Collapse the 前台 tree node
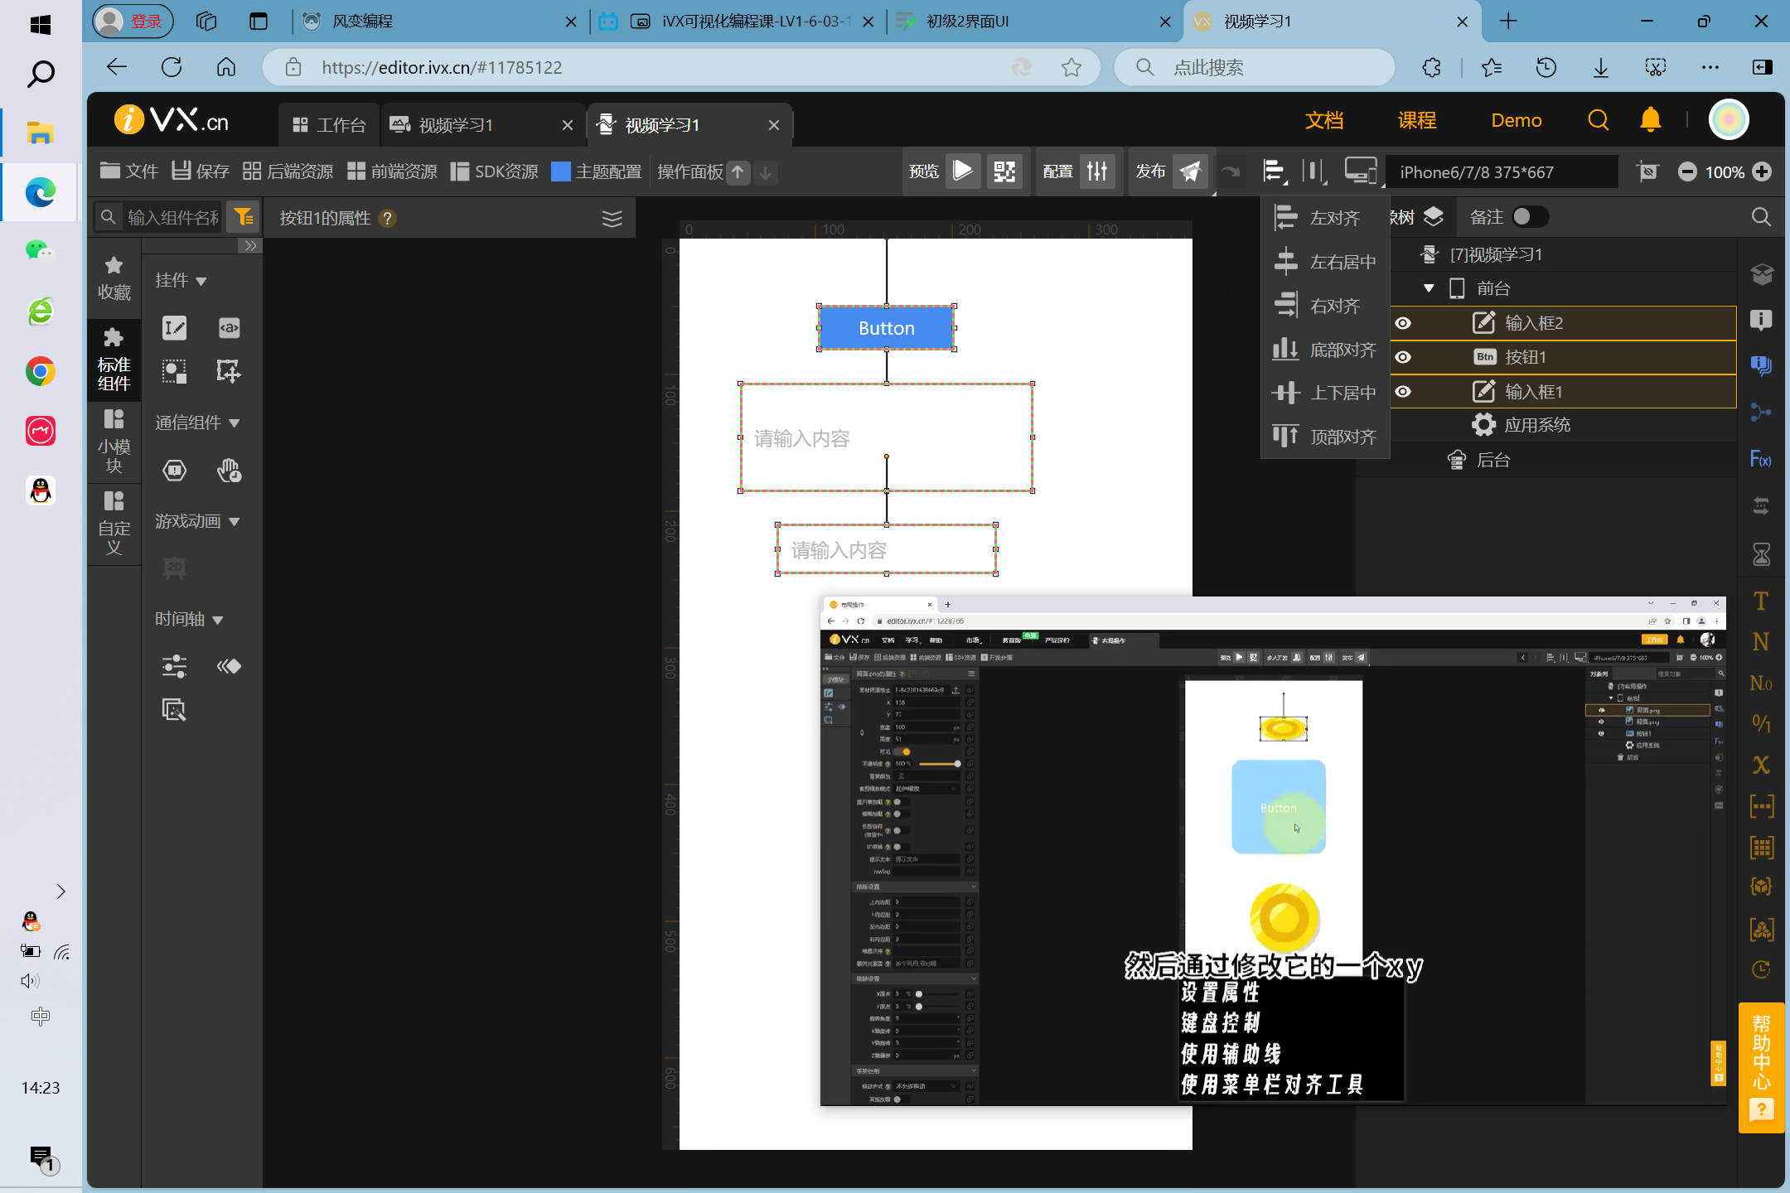This screenshot has width=1790, height=1193. (1429, 288)
